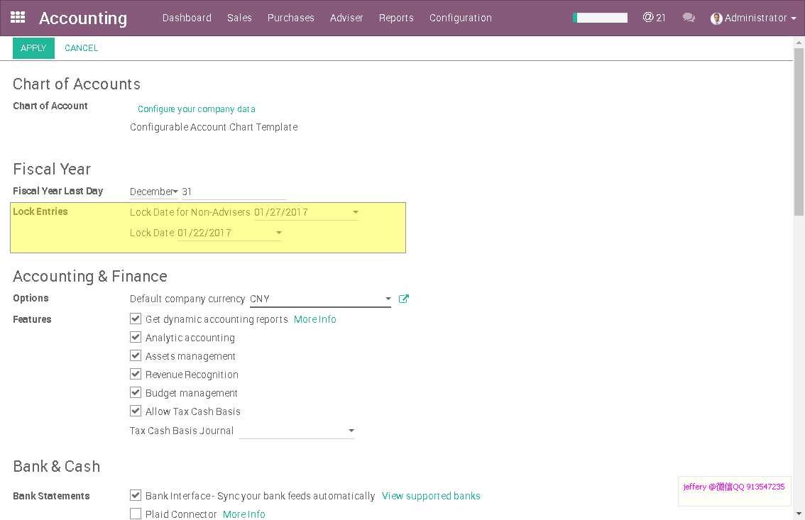Open the Reports menu
This screenshot has height=520, width=805.
point(396,18)
